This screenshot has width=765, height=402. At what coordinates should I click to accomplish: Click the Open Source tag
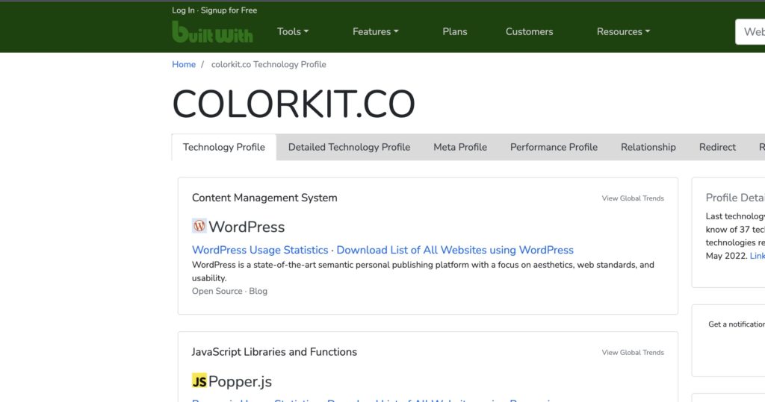217,291
